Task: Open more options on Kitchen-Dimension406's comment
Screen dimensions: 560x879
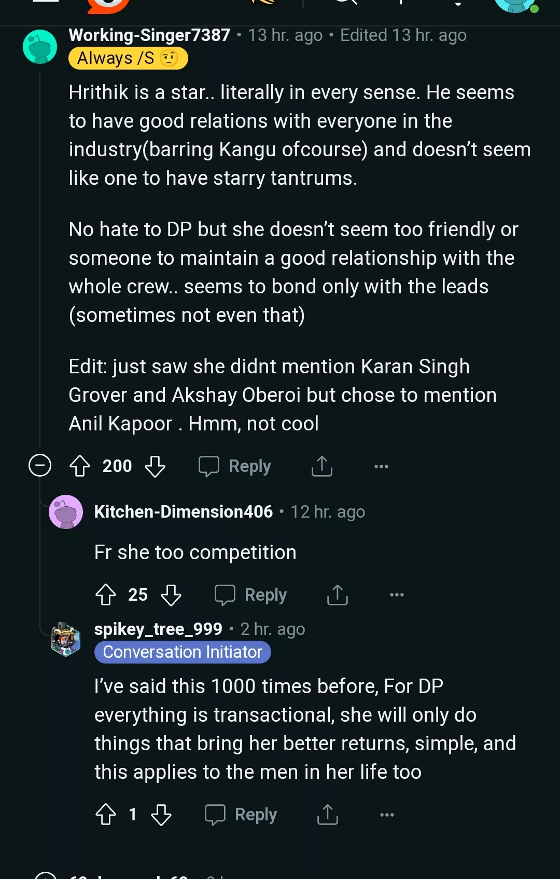Action: click(397, 594)
